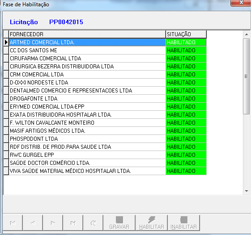Viewport: 251px width, 235px height.
Task: Close the Fase de Habilitação window
Action: click(241, 3)
